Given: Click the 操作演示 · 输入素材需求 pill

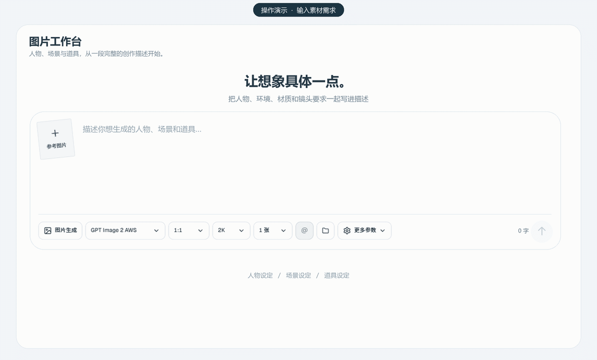Looking at the screenshot, I should coord(298,10).
